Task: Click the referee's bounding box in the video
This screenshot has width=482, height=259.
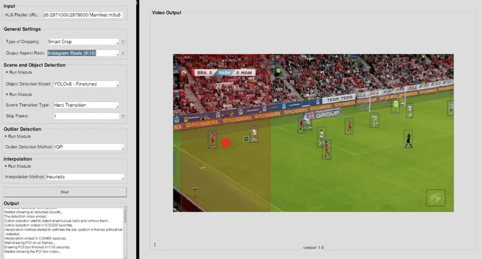Action: pos(407,138)
